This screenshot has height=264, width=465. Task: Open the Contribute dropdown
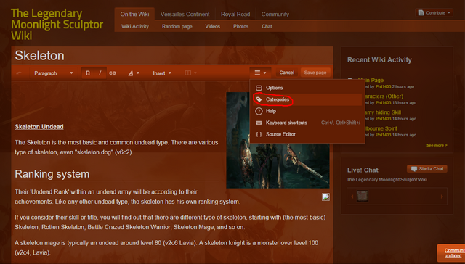tap(434, 13)
